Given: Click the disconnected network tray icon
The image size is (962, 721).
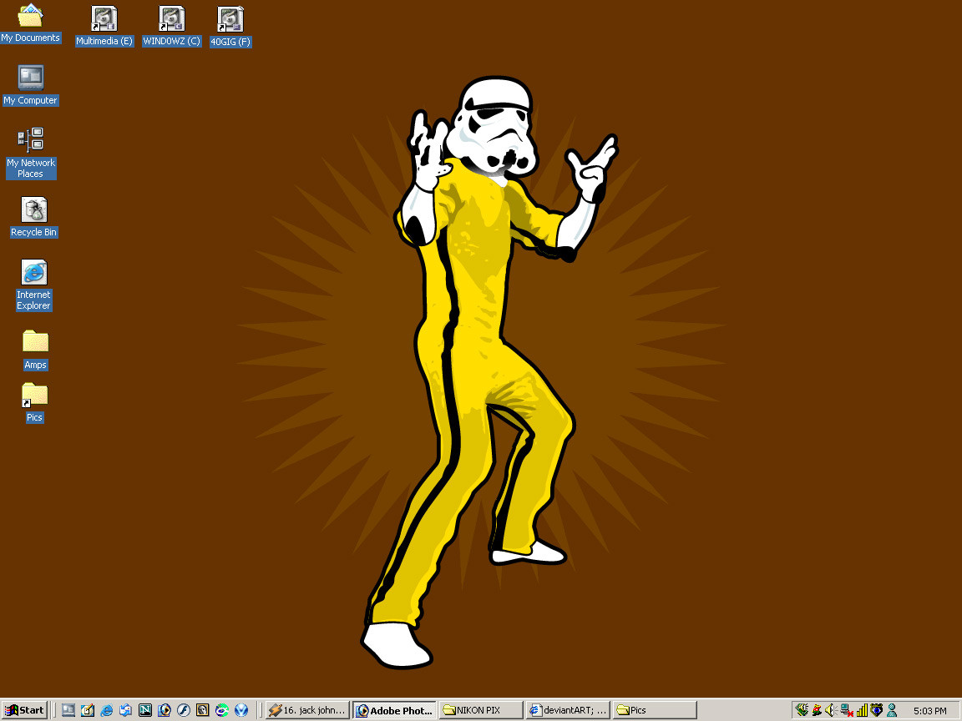Looking at the screenshot, I should [x=847, y=710].
